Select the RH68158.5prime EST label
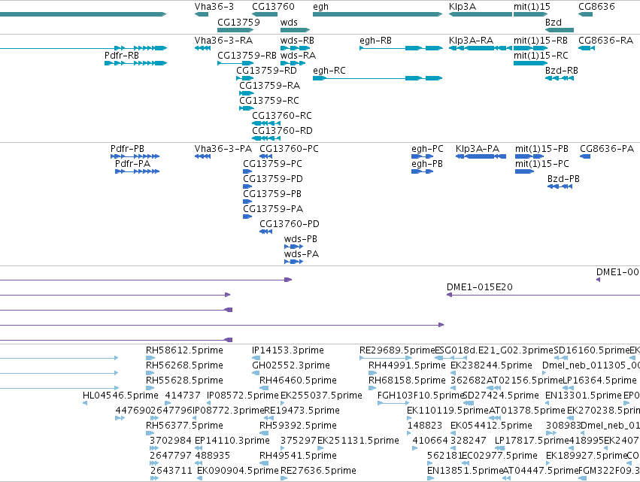Viewport: 640px width, 482px height. click(407, 380)
